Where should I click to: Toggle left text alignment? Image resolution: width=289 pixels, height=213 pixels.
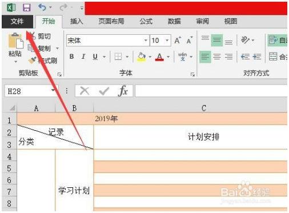pyautogui.click(x=205, y=57)
